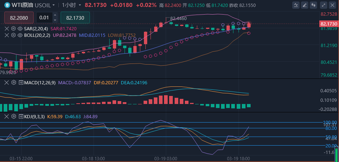Image resolution: width=339 pixels, height=162 pixels.
Task: Click the DIF:0.20277 value
Action: [106, 82]
